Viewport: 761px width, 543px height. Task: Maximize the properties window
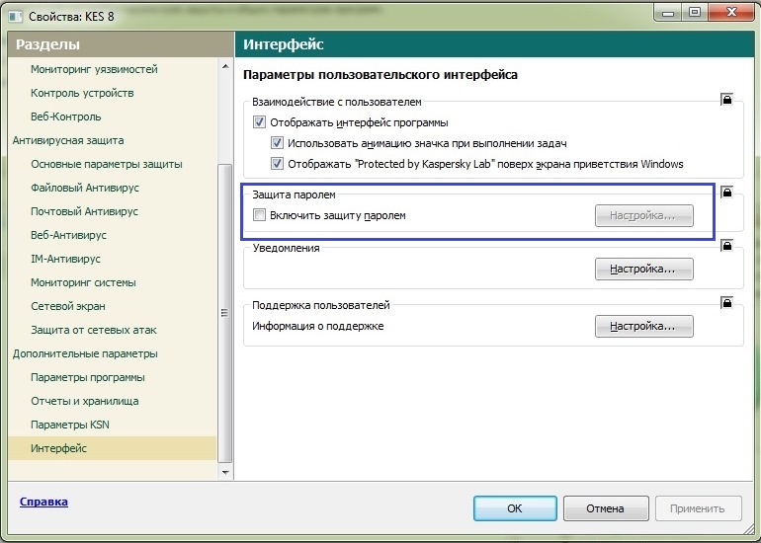695,13
